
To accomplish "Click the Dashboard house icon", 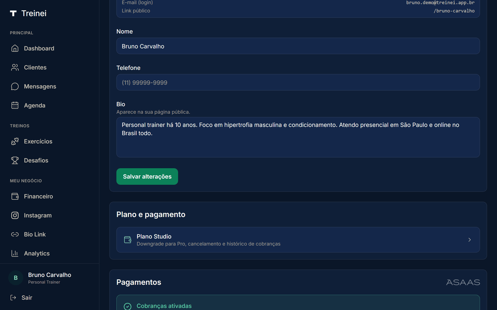I will point(15,48).
